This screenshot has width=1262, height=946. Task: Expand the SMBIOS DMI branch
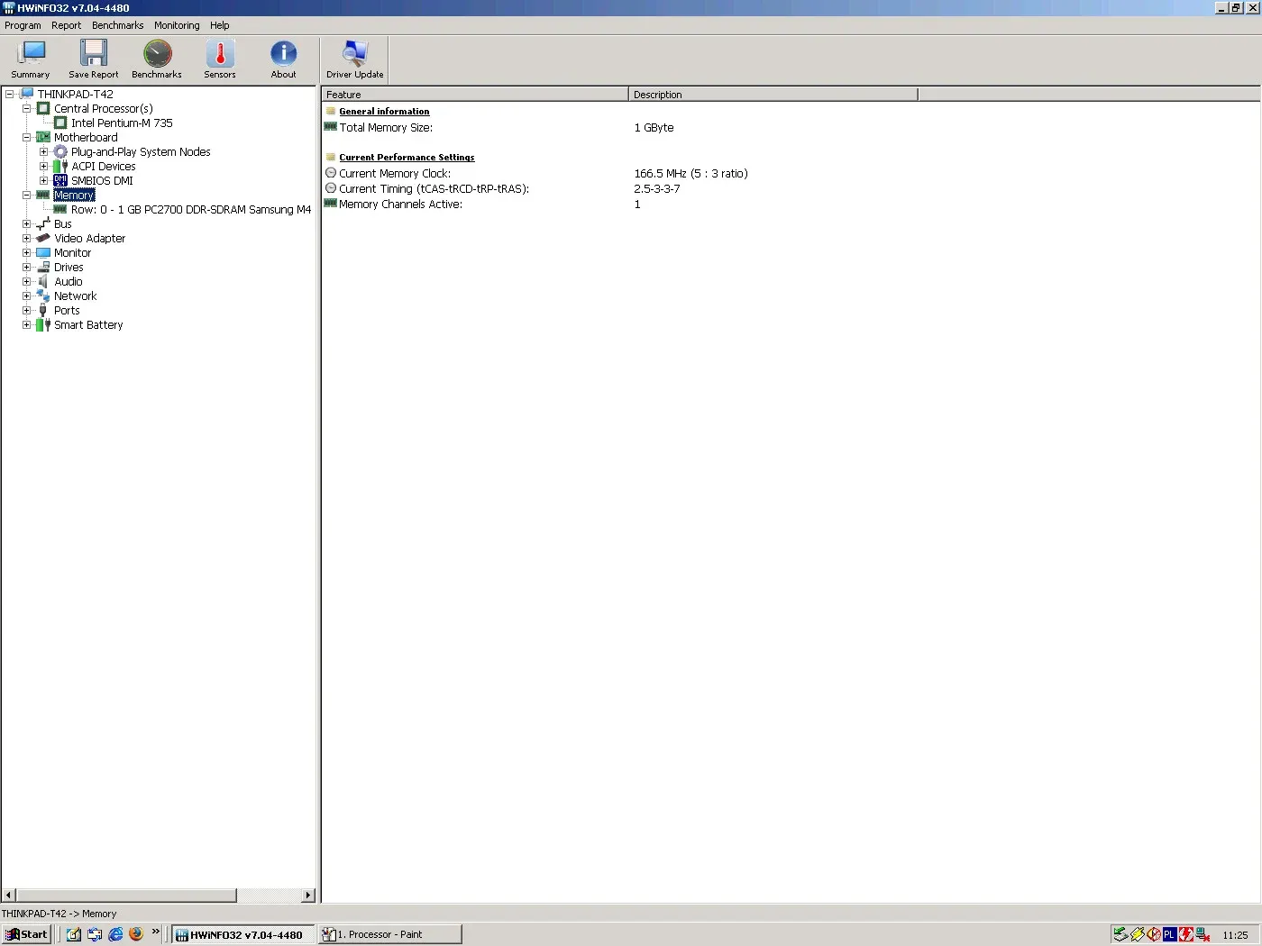click(x=43, y=180)
